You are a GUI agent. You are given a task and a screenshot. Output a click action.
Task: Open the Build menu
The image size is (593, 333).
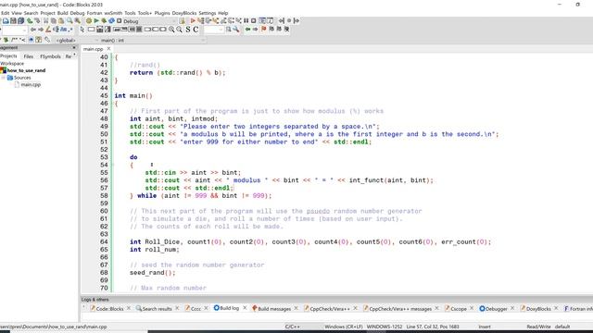click(62, 13)
